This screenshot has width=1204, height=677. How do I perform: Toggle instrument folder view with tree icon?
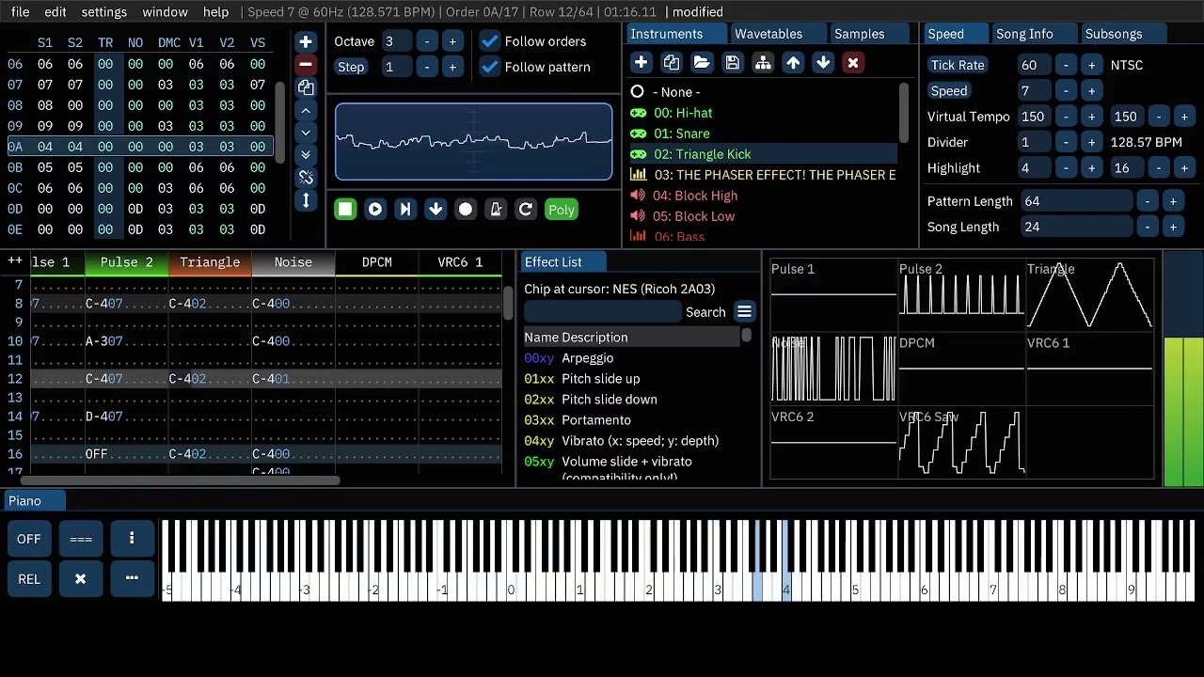pos(763,63)
